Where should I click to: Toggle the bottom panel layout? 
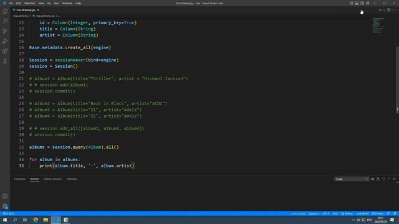click(x=357, y=3)
